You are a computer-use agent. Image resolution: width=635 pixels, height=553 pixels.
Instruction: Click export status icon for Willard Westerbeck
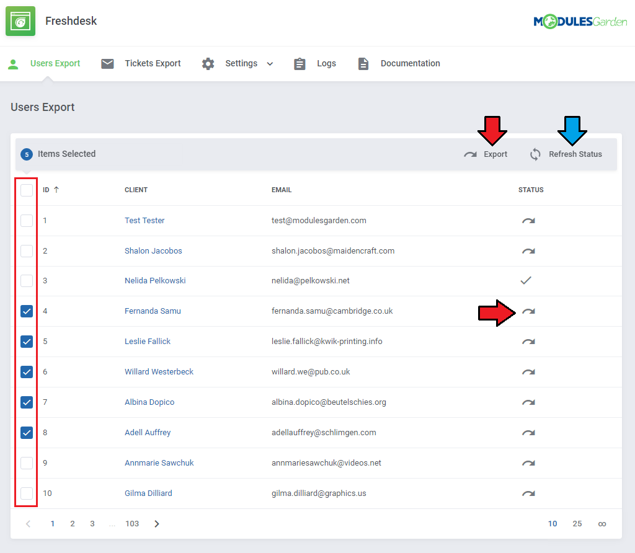click(x=528, y=372)
